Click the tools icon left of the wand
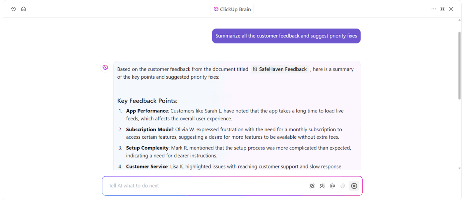 point(312,186)
